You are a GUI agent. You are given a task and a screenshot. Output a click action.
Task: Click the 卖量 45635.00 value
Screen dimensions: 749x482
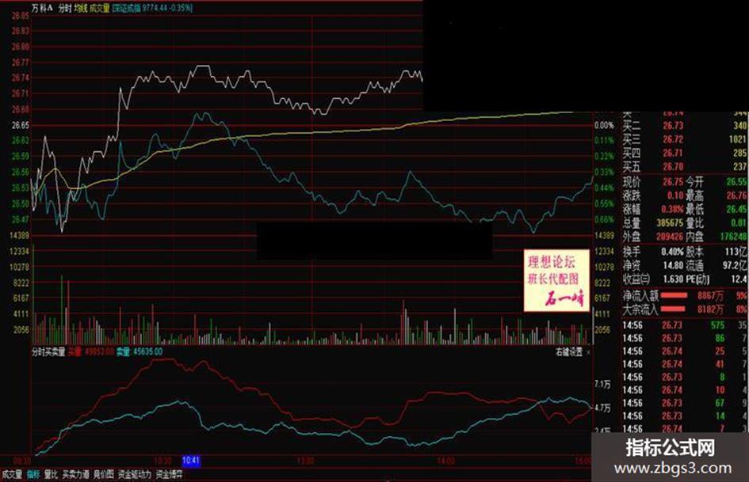pyautogui.click(x=139, y=351)
